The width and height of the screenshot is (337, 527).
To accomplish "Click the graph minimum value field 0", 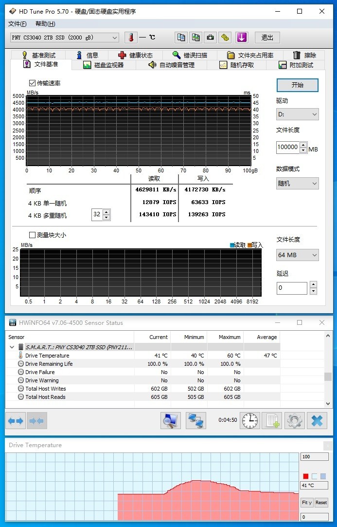I will pyautogui.click(x=314, y=517).
